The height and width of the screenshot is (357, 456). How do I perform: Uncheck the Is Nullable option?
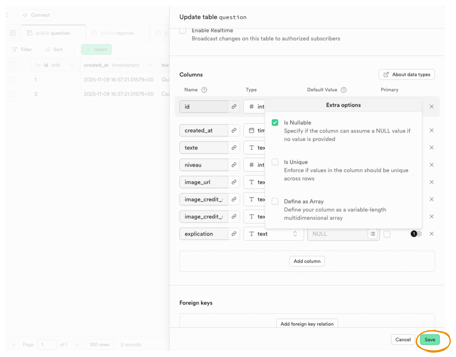tap(275, 123)
